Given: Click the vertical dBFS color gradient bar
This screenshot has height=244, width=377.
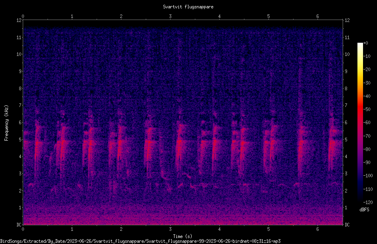Looking at the screenshot, I should click(360, 123).
